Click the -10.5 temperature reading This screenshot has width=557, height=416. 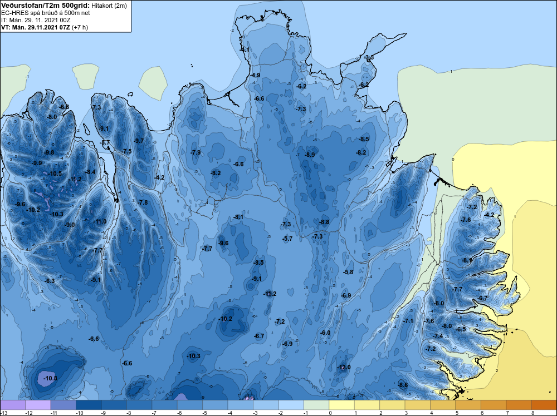click(55, 174)
